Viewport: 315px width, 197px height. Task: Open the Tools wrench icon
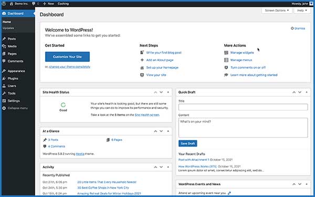point(4,94)
